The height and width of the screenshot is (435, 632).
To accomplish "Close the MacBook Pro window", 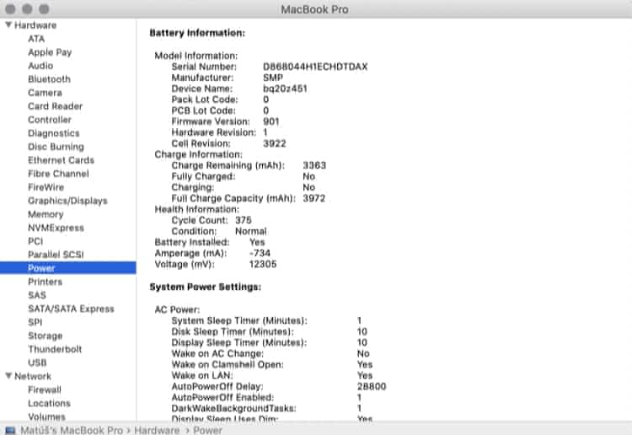I will point(10,9).
